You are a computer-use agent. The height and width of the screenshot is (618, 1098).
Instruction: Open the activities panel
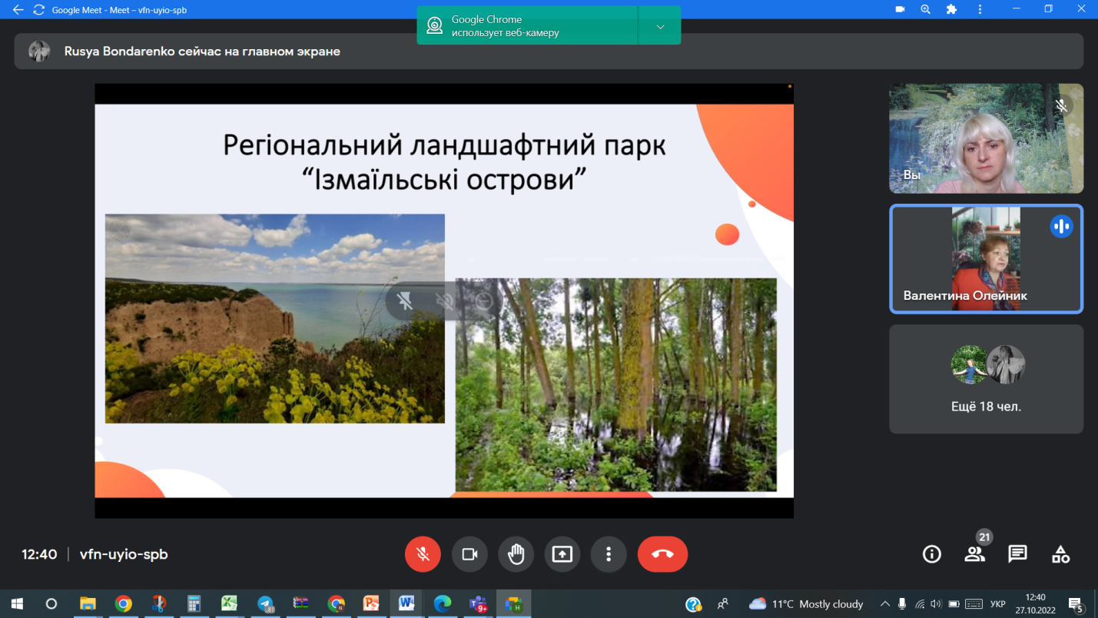1060,554
